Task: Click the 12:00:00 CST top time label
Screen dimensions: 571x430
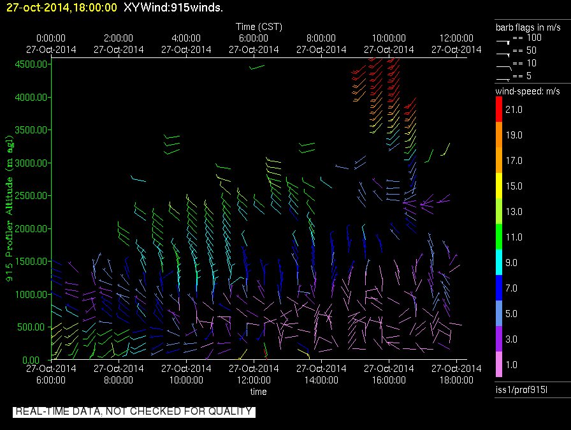Action: (x=456, y=38)
